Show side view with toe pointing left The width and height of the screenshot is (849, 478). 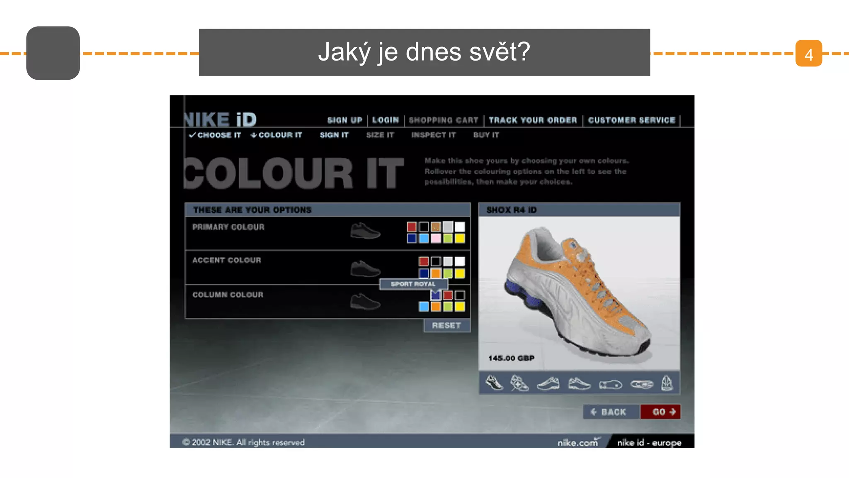pyautogui.click(x=548, y=383)
